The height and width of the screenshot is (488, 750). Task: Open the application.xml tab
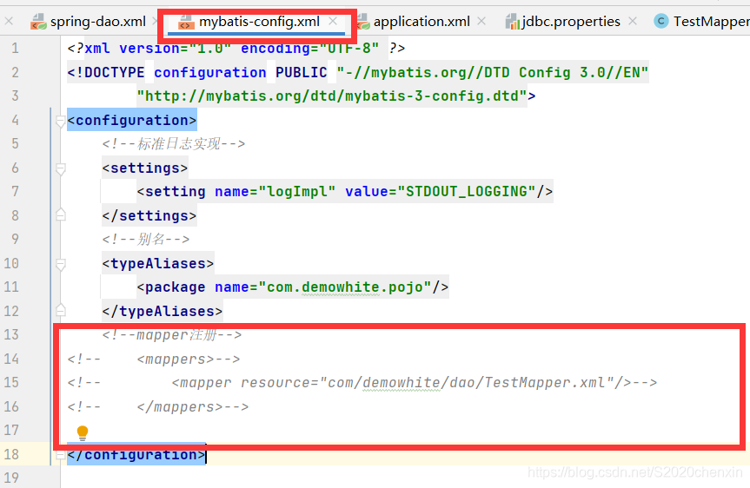tap(421, 22)
